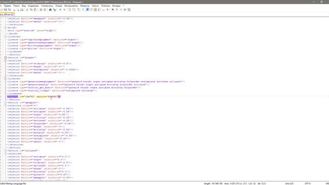The height and width of the screenshot is (185, 329).
Task: Open the Кодировки menu
Action: pos(33,6)
